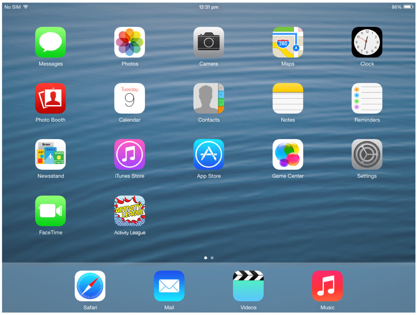This screenshot has width=418, height=315.
Task: Tap the Wi-Fi signal icon in status bar
Action: pyautogui.click(x=26, y=7)
